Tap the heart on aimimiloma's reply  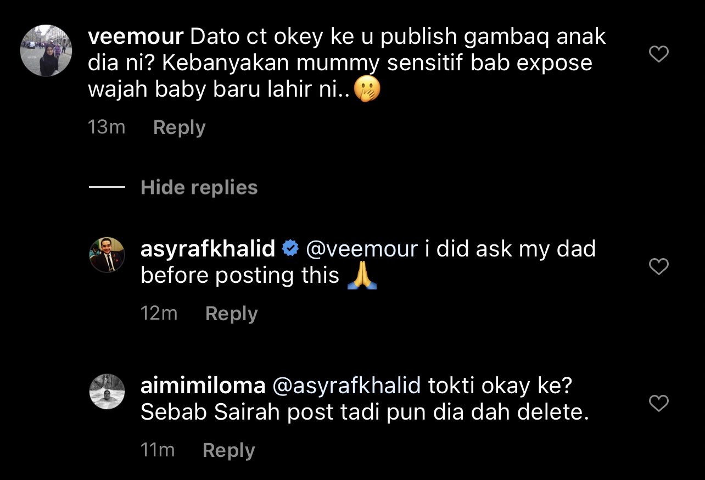tap(659, 404)
